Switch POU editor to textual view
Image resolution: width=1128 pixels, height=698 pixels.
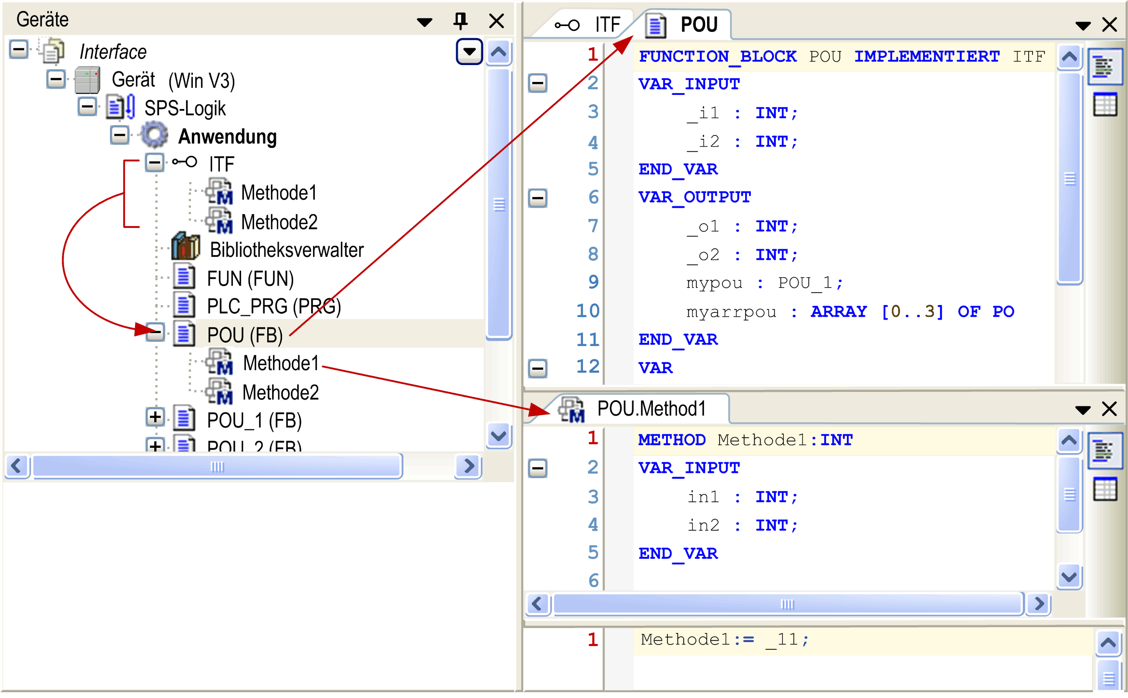1105,67
